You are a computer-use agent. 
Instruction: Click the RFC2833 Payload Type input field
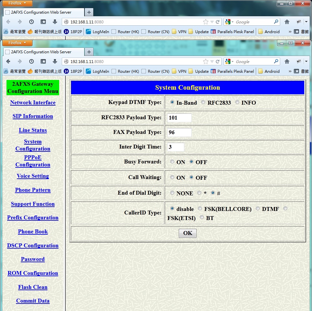[x=179, y=118]
